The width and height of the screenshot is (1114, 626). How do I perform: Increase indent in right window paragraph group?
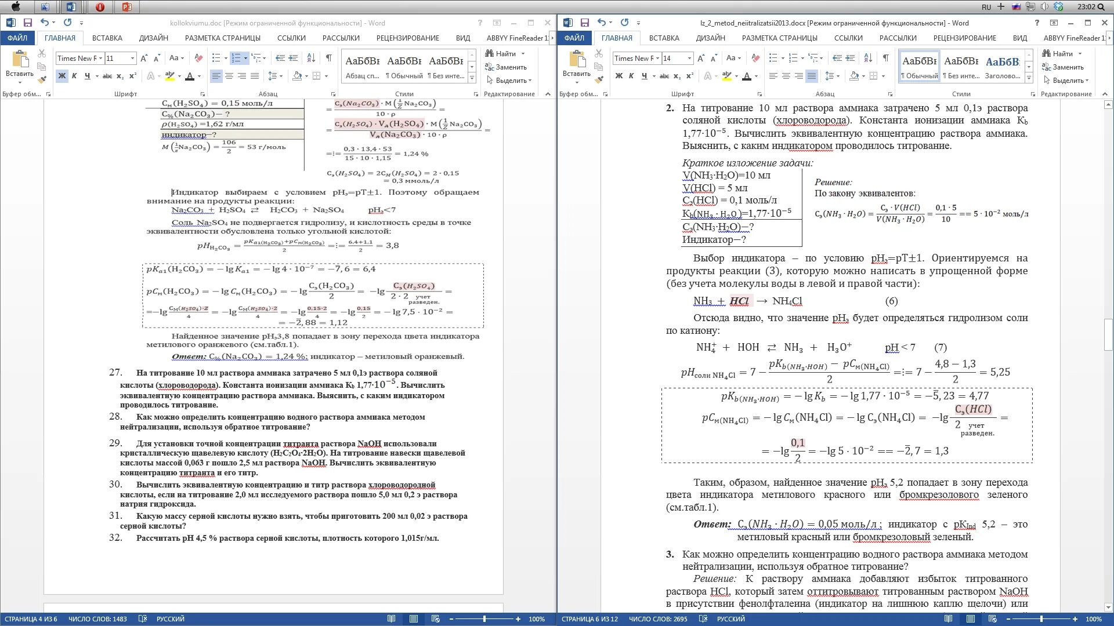(850, 58)
